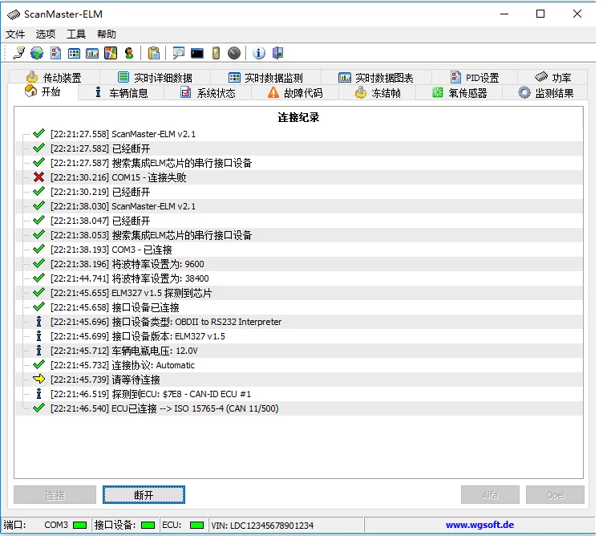Select the 接口设备版本: ELM327 v1.5 row

299,336
